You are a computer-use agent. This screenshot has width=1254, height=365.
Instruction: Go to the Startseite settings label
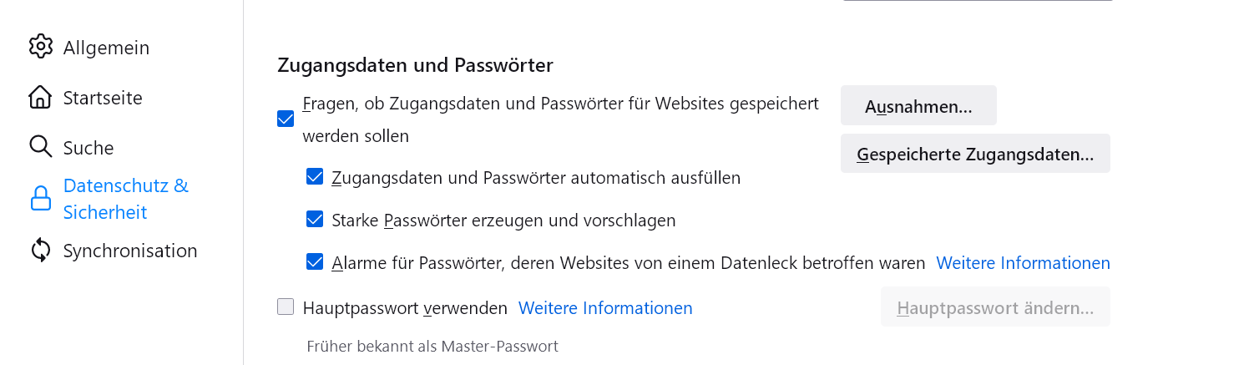[x=103, y=98]
